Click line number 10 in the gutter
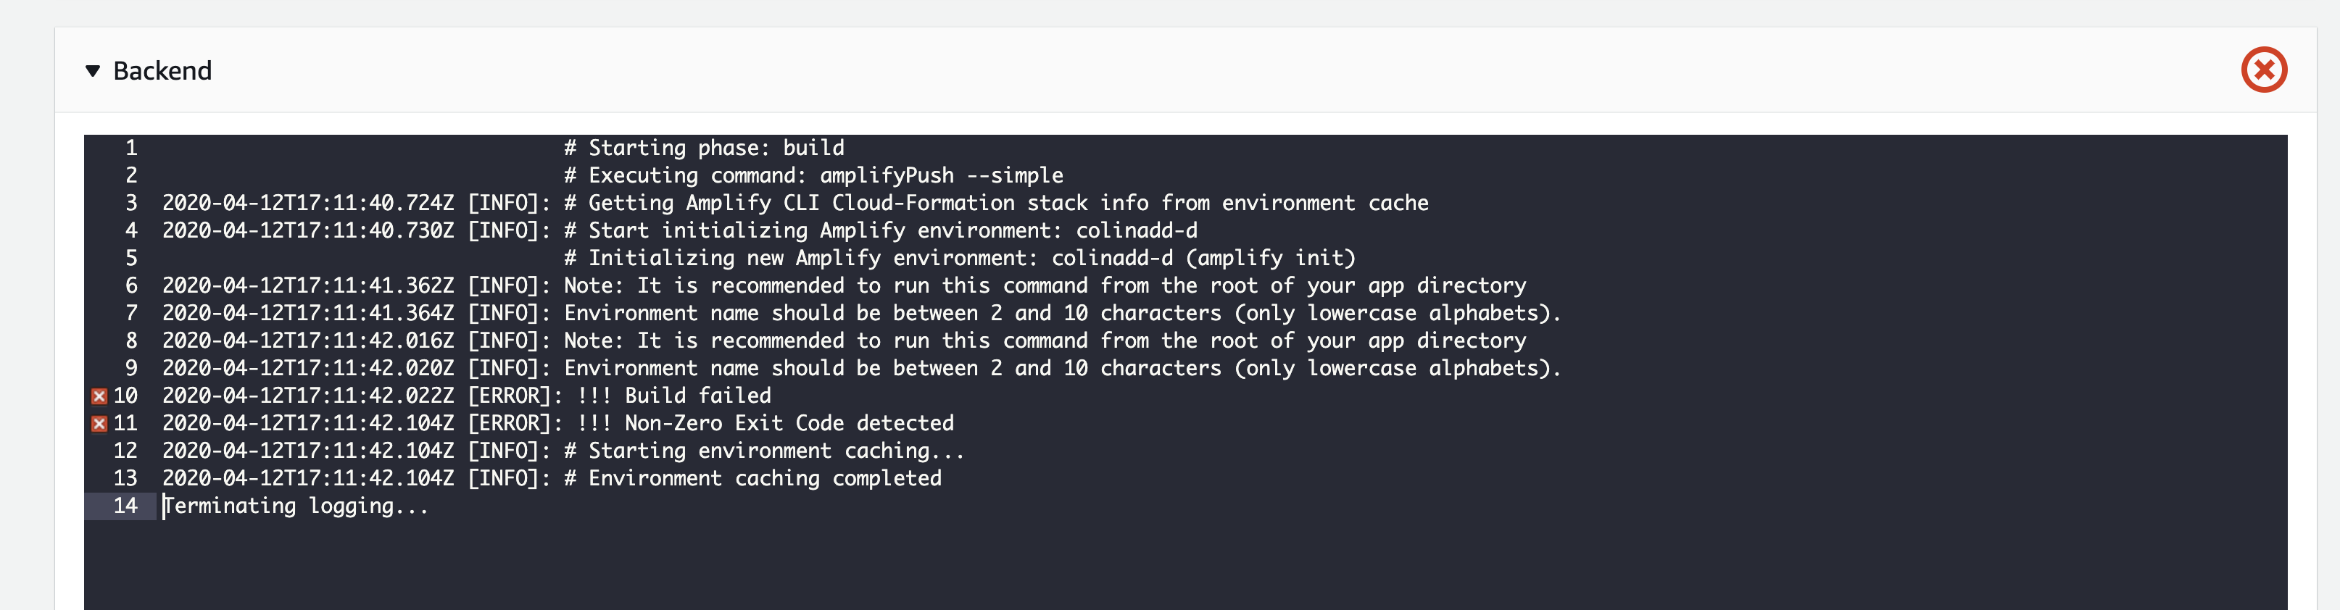The image size is (2340, 610). point(127,395)
